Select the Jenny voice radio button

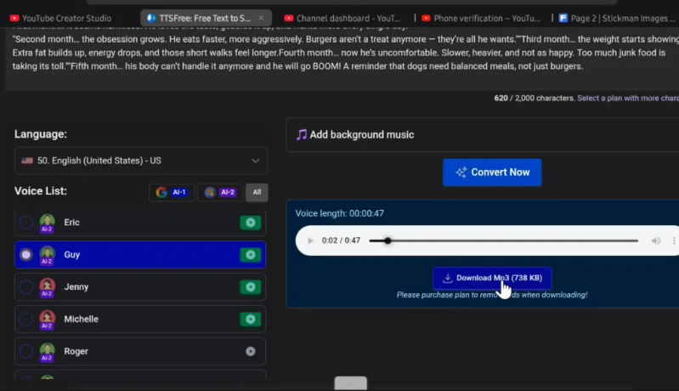tap(26, 287)
